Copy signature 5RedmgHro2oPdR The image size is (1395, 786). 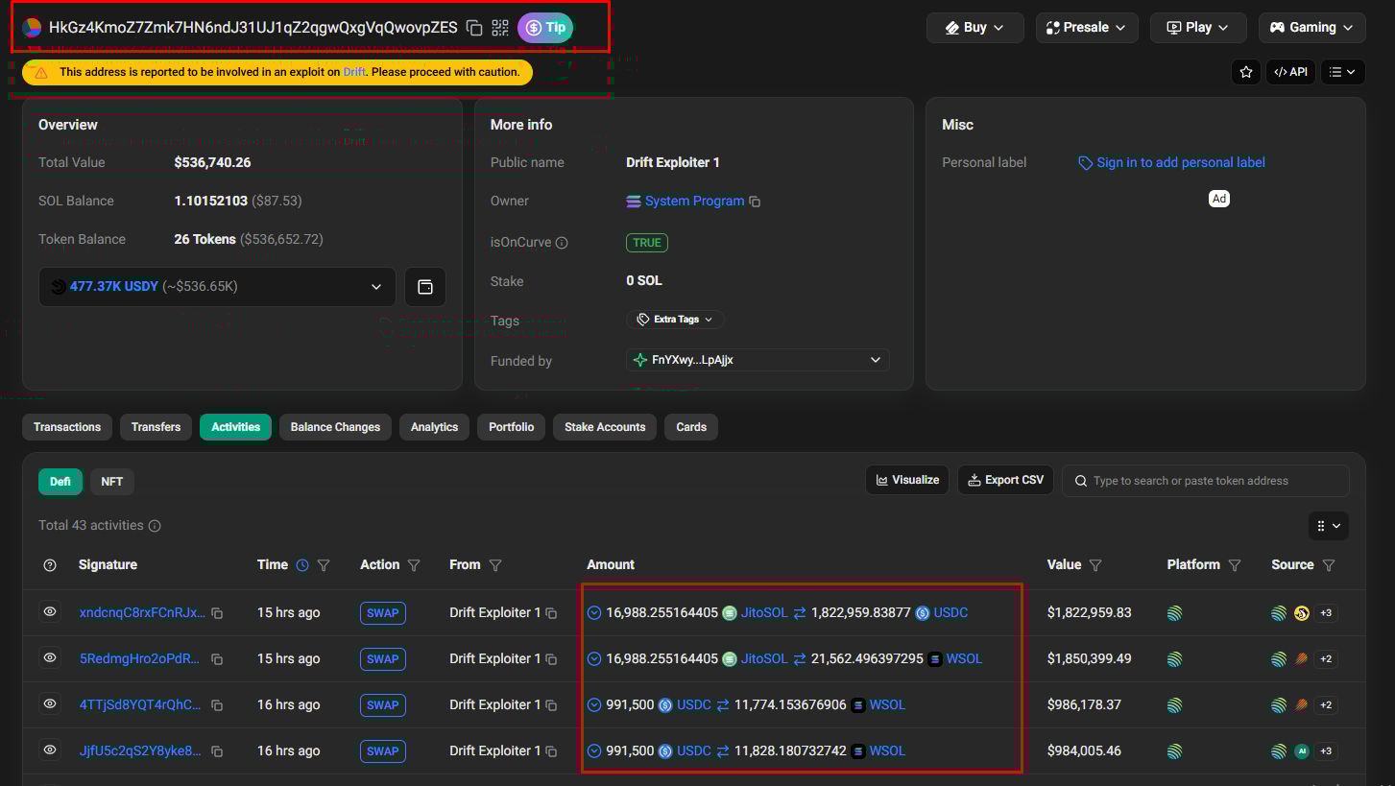pos(218,658)
